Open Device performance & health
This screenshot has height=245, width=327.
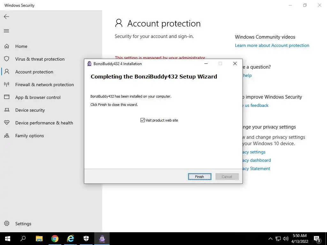tap(44, 123)
